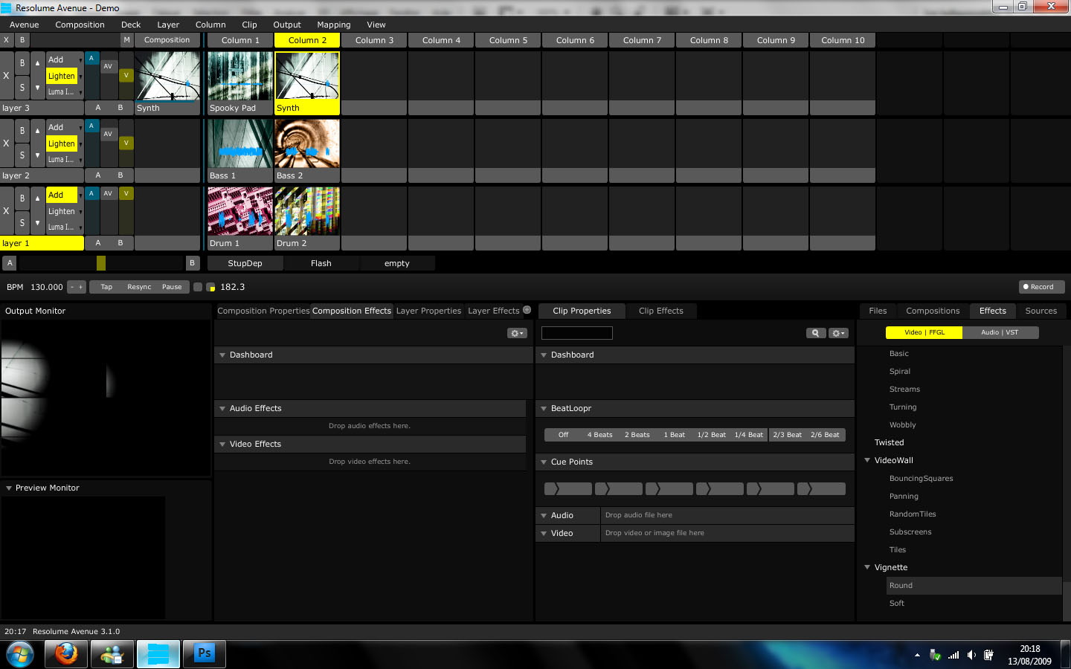Click the Clip Properties search magnifier
The image size is (1071, 669).
(816, 333)
